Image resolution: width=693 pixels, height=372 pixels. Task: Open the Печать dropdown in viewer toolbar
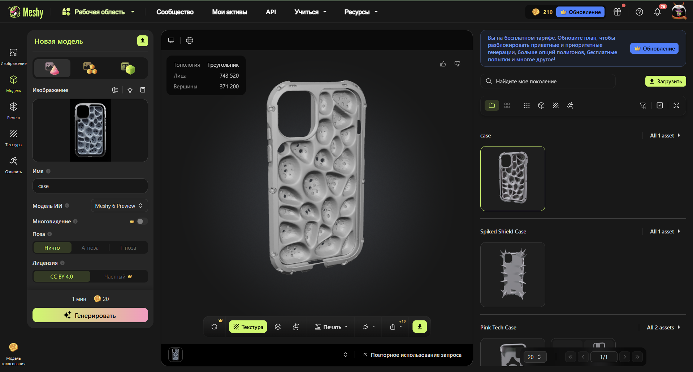(331, 327)
